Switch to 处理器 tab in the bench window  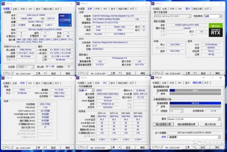coord(156,83)
